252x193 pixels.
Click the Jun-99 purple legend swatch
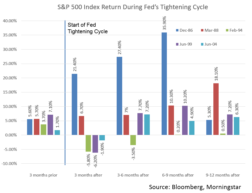(x=177, y=44)
